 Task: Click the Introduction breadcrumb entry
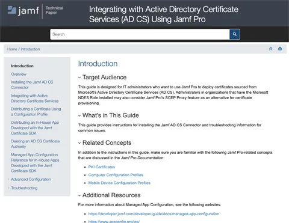30,49
